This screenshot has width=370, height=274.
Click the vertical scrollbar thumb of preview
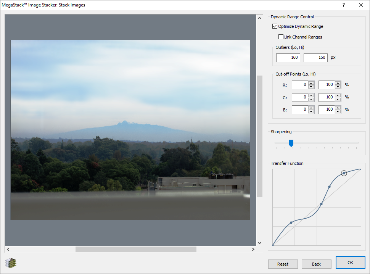pyautogui.click(x=259, y=135)
